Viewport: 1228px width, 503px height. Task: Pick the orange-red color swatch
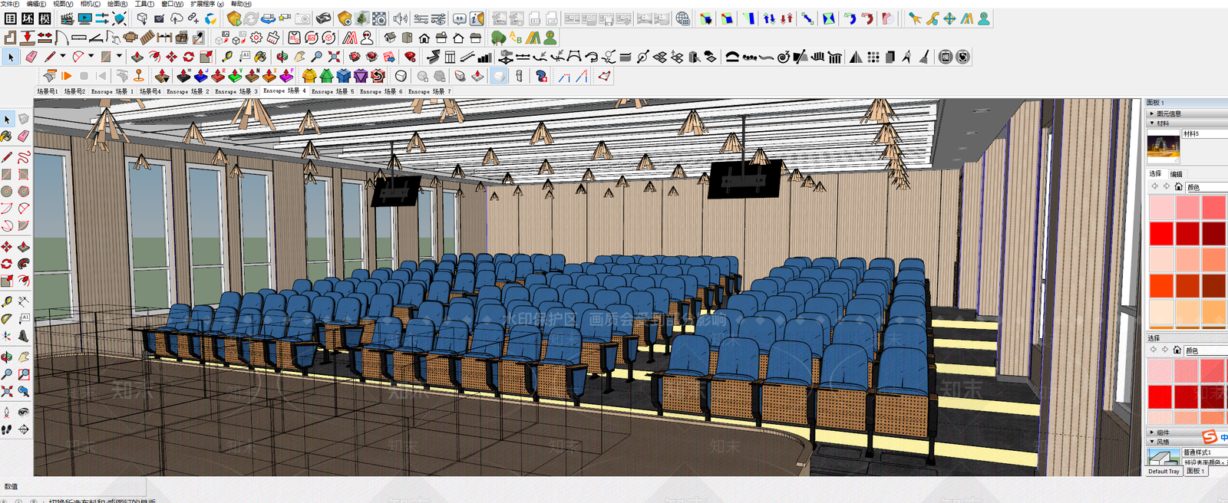pos(1160,285)
